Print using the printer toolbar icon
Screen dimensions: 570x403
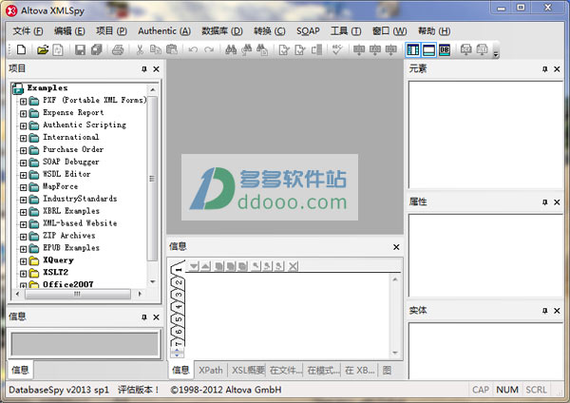click(118, 49)
